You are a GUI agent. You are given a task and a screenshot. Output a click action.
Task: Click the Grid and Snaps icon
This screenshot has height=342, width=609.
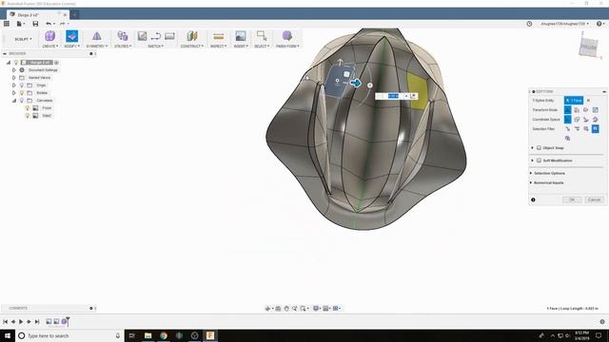pyautogui.click(x=326, y=308)
